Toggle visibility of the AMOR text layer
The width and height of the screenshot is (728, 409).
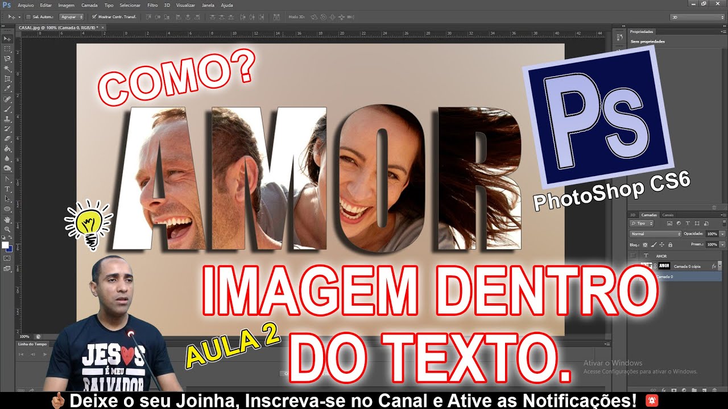(634, 256)
